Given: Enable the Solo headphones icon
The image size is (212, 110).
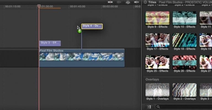Looking at the screenshot, I should tap(128, 2).
